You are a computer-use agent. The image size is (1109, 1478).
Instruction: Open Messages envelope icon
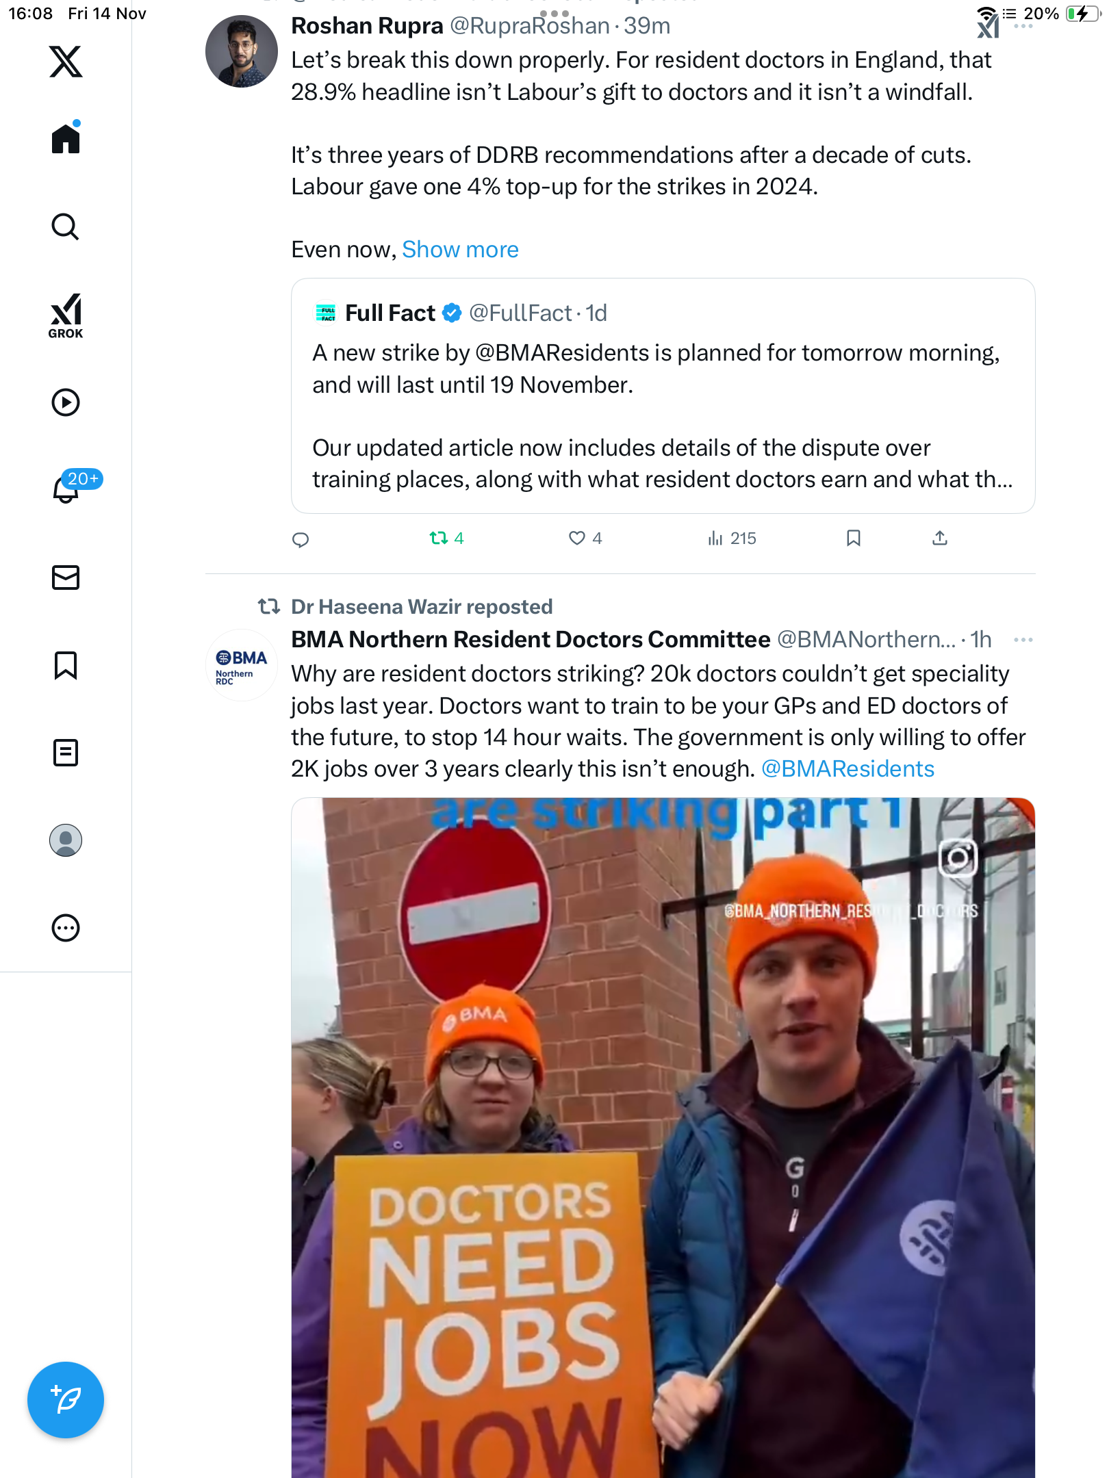point(66,578)
